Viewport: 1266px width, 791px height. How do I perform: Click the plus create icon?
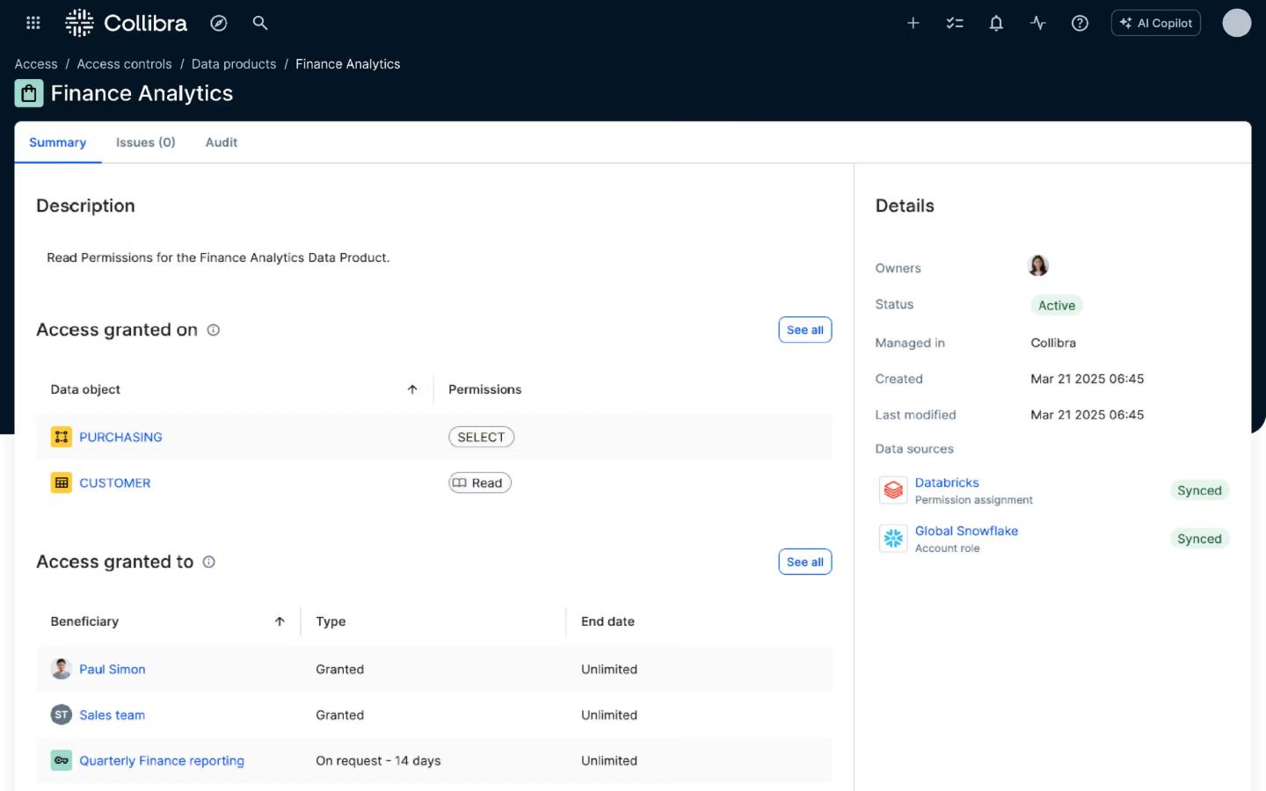tap(913, 23)
